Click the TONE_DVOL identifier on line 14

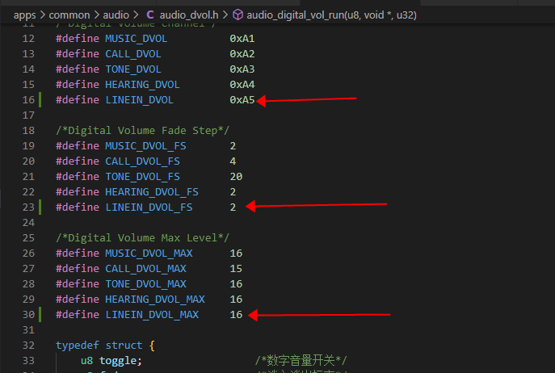point(133,69)
